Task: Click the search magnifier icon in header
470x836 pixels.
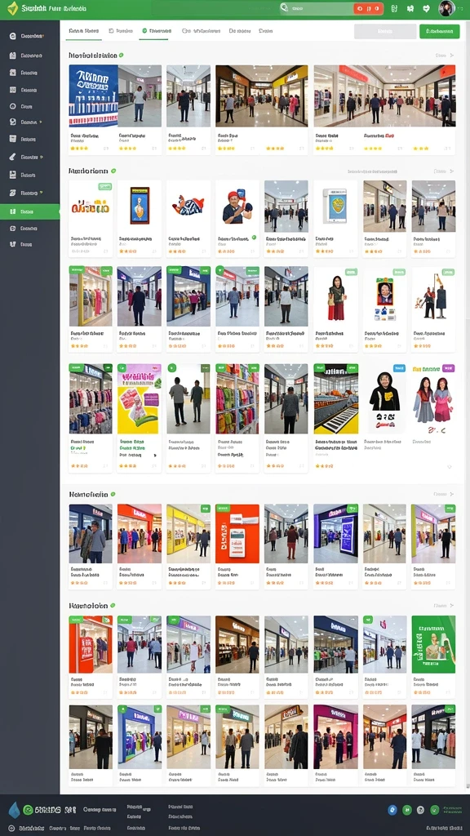Action: pyautogui.click(x=285, y=8)
